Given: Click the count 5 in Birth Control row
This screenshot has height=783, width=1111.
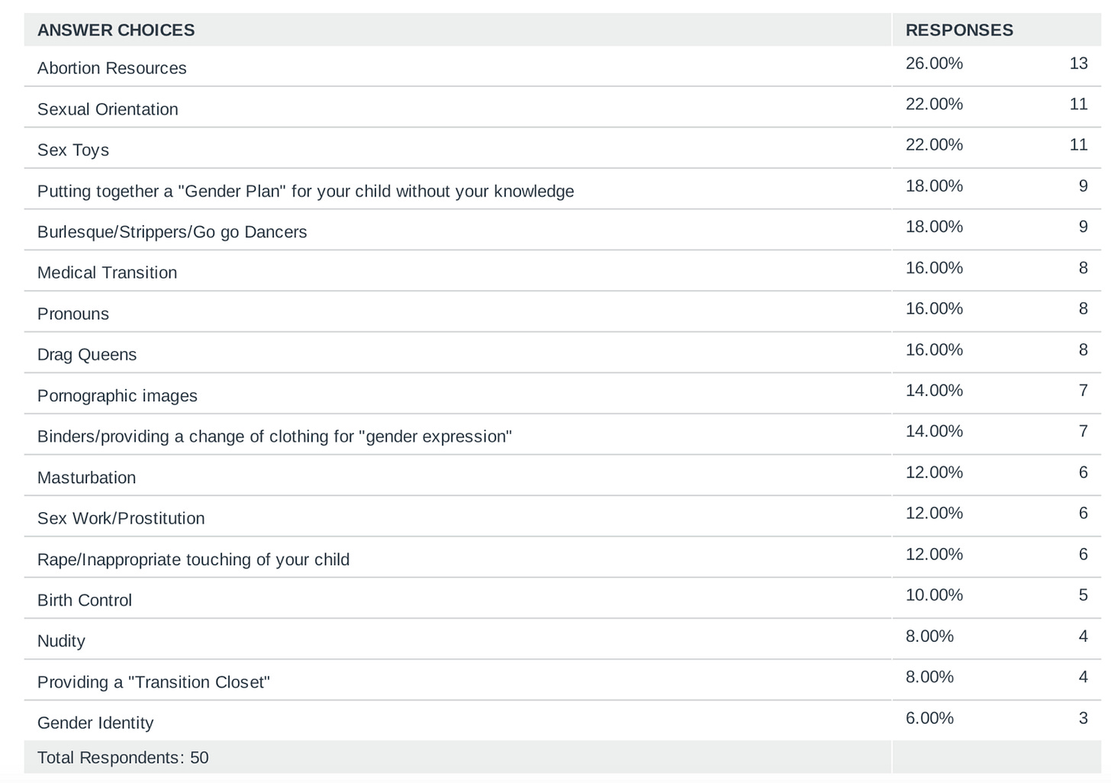Looking at the screenshot, I should tap(1083, 595).
